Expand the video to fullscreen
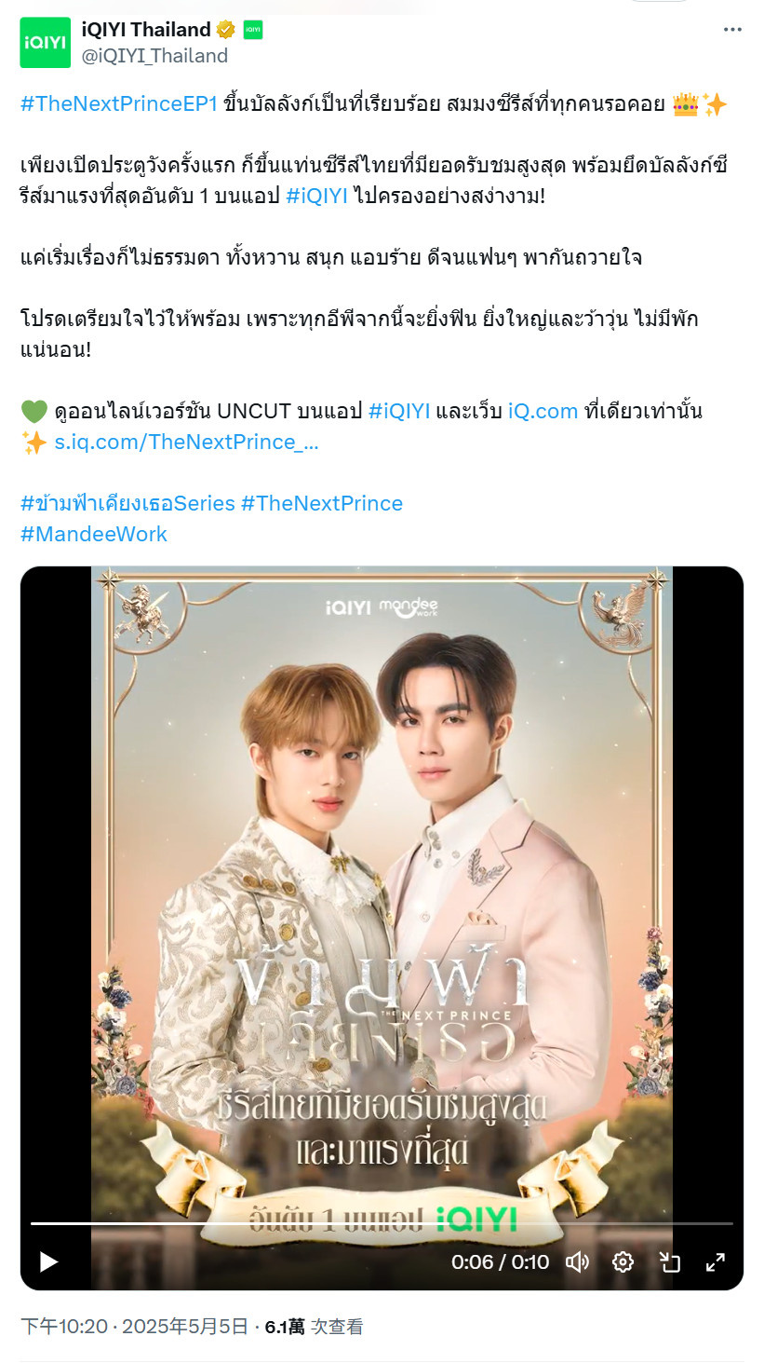 tap(716, 1261)
